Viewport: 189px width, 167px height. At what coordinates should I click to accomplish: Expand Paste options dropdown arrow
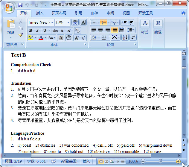[x=11, y=37]
